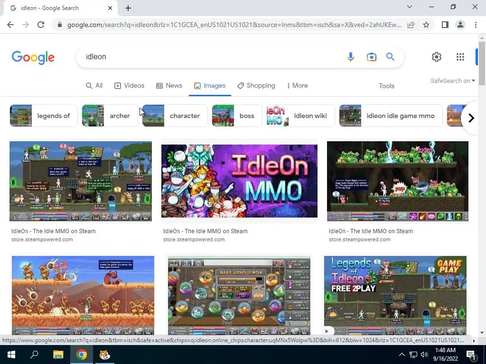The width and height of the screenshot is (486, 364).
Task: Click the idleon search input field
Action: tap(211, 57)
